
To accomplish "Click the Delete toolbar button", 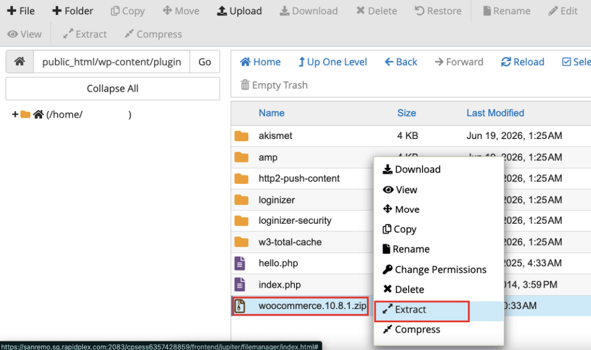I will (x=376, y=11).
